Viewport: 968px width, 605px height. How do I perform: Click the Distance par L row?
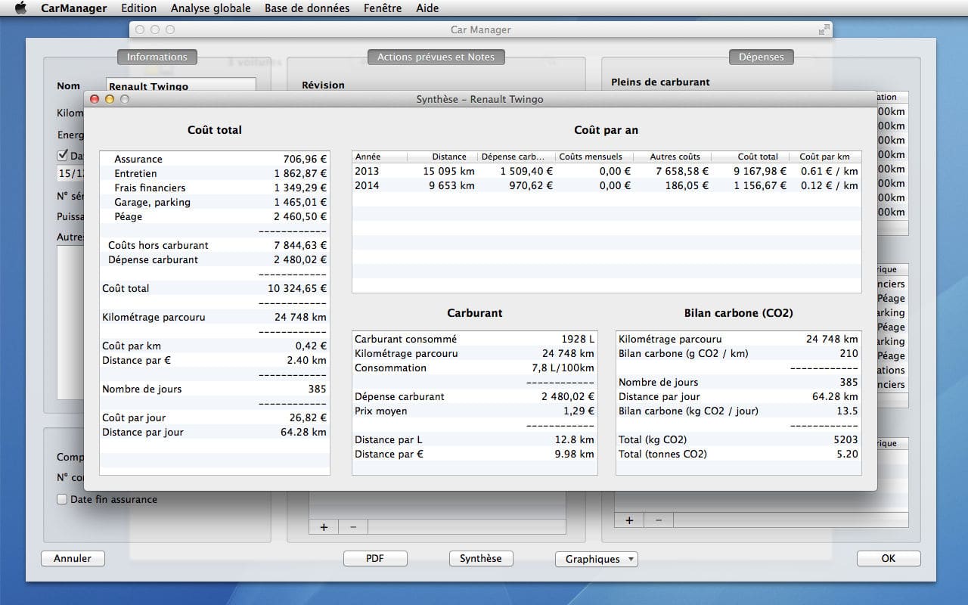coord(475,439)
